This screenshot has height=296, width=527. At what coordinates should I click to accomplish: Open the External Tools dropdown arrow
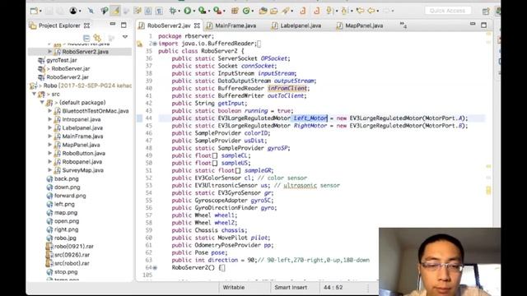click(x=224, y=11)
